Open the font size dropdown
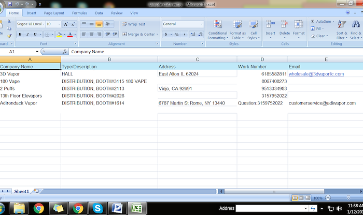The image size is (363, 215). (59, 24)
